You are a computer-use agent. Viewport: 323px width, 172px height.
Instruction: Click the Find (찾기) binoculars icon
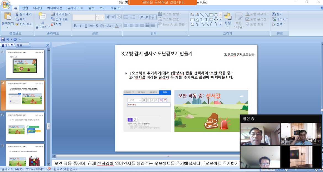[x=274, y=14]
